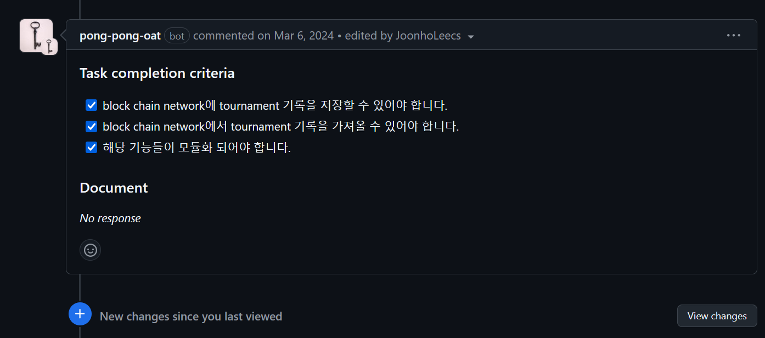Click the small overlaid key avatar badge

[49, 47]
